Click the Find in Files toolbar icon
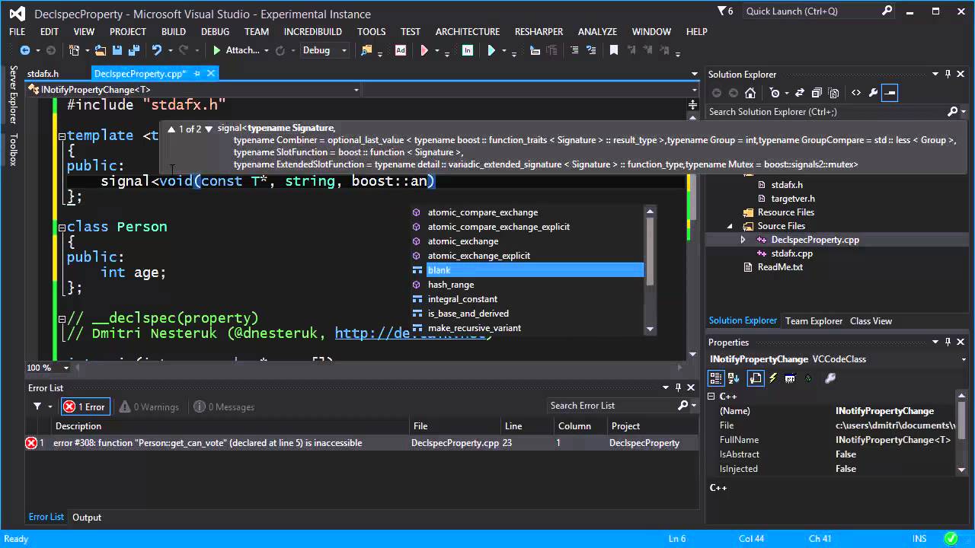975x548 pixels. [367, 50]
